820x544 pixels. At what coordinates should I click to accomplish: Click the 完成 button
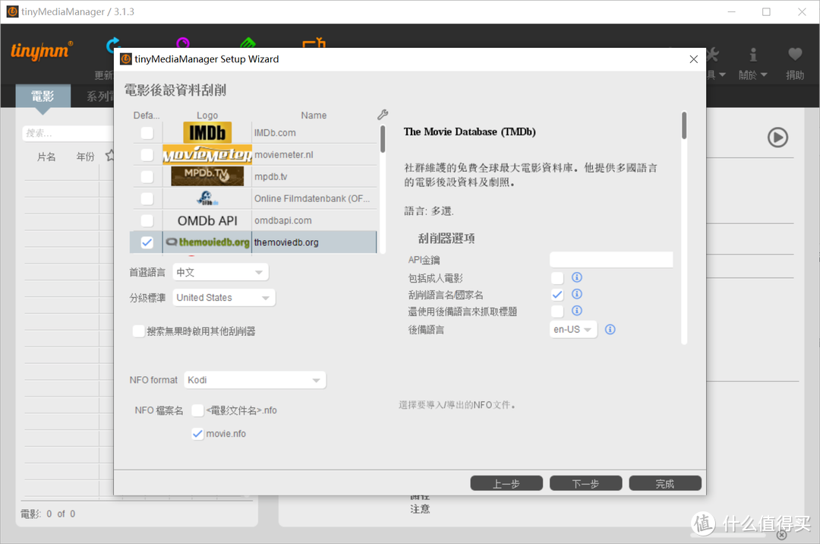(665, 484)
